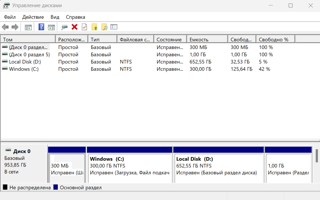Click the yellow folder with green arrow icon
Screen dimensions: 320x200
pos(94,27)
